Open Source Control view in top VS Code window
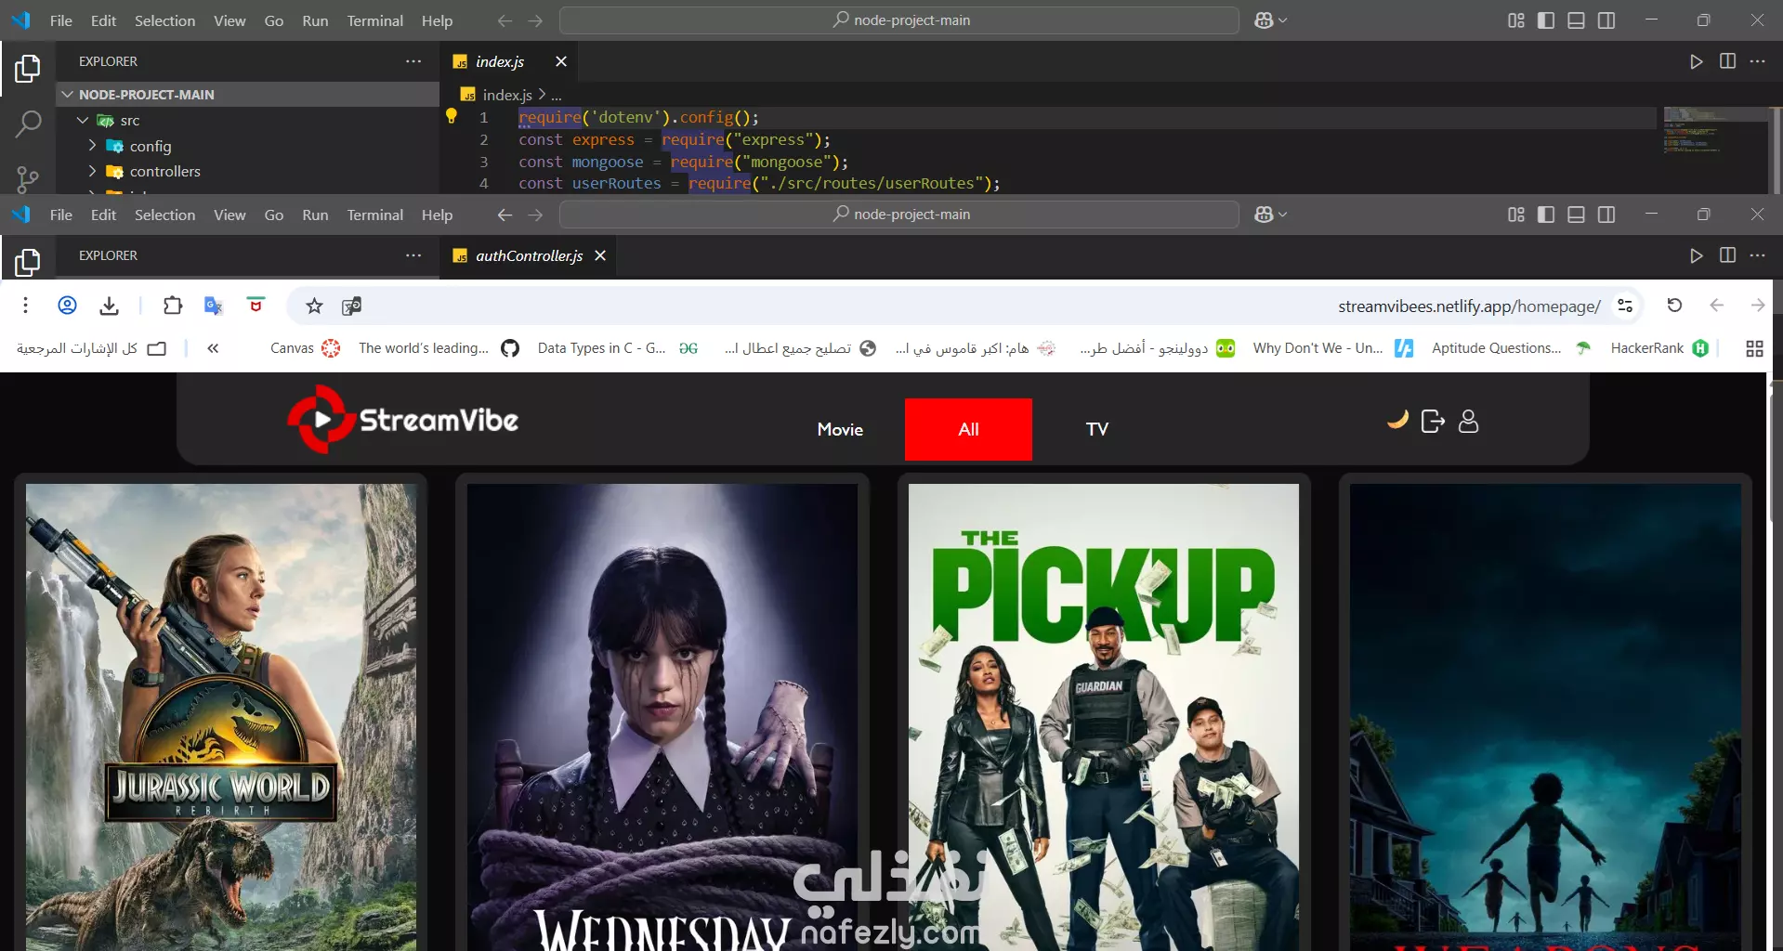 click(28, 178)
